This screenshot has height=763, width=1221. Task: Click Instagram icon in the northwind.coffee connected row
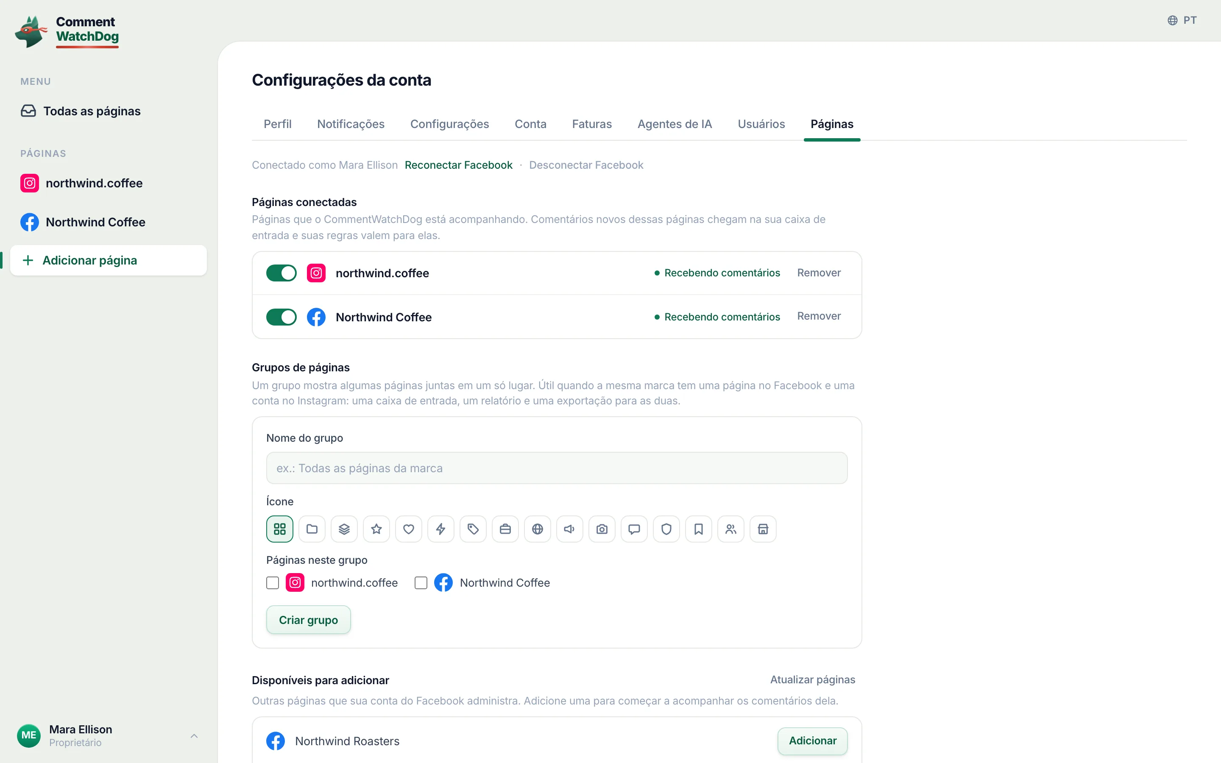click(x=316, y=273)
